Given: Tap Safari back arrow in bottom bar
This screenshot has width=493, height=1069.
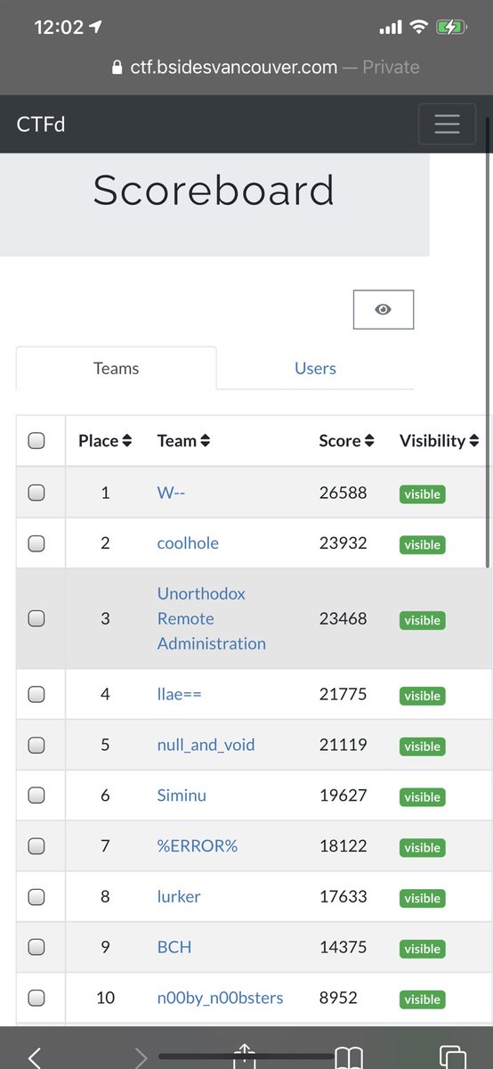Looking at the screenshot, I should point(35,1057).
